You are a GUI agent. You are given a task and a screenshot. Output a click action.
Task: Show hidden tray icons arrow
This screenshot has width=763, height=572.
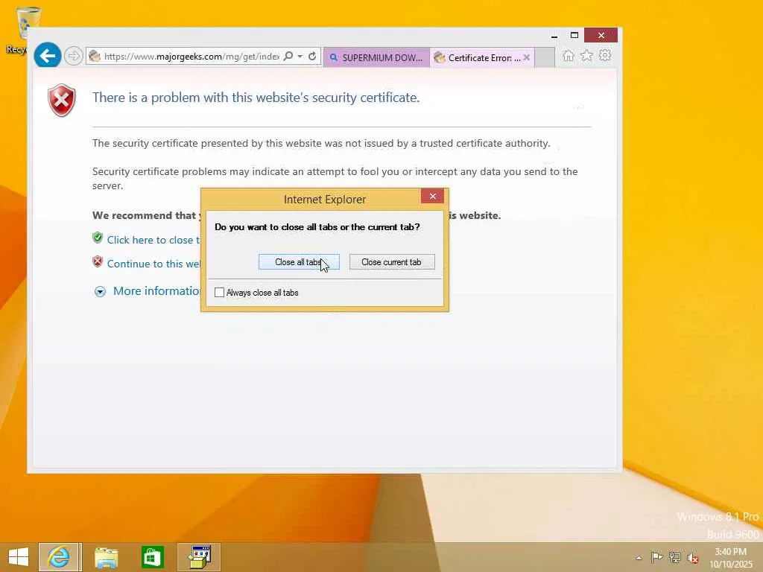[639, 558]
